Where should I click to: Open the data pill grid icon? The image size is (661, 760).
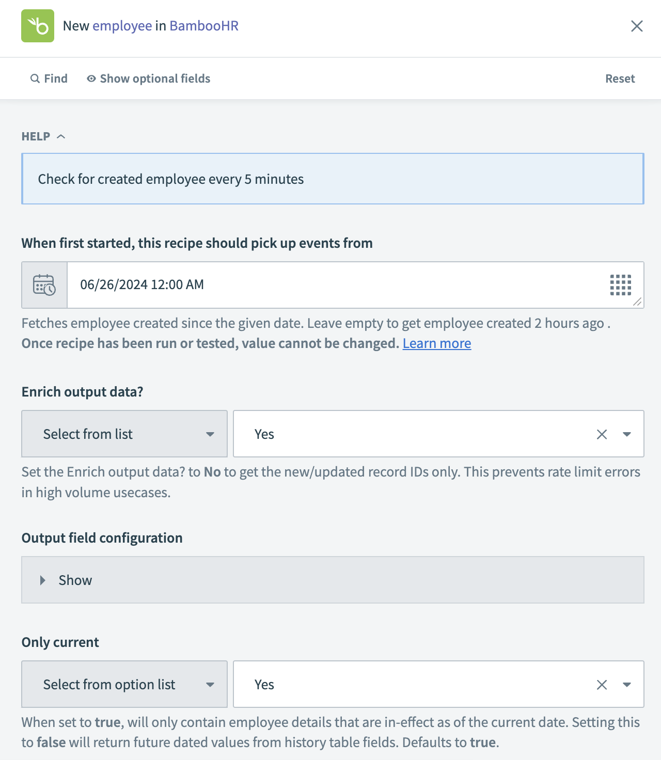pyautogui.click(x=620, y=285)
